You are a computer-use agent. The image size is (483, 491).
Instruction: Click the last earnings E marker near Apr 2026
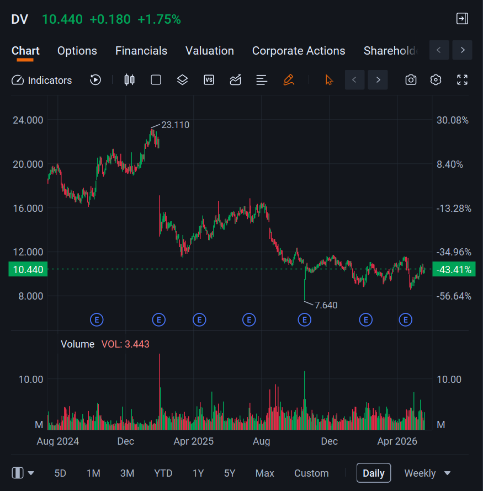coord(406,320)
